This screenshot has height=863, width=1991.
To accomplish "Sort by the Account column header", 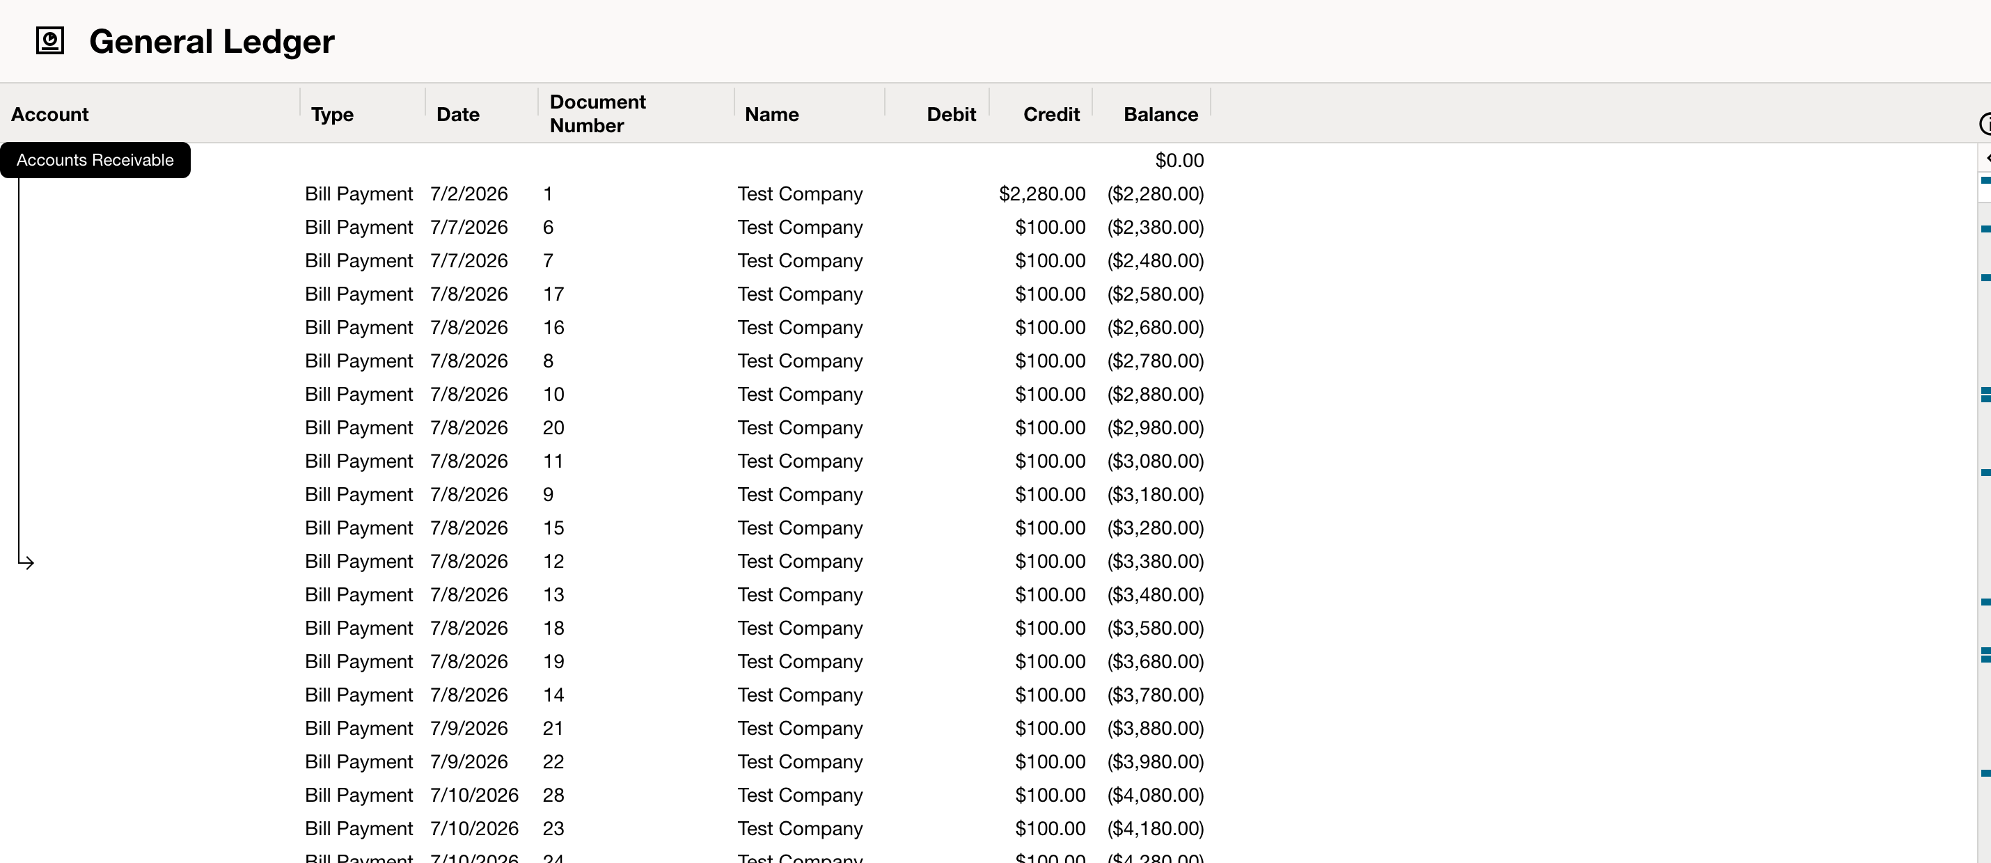I will pyautogui.click(x=49, y=114).
